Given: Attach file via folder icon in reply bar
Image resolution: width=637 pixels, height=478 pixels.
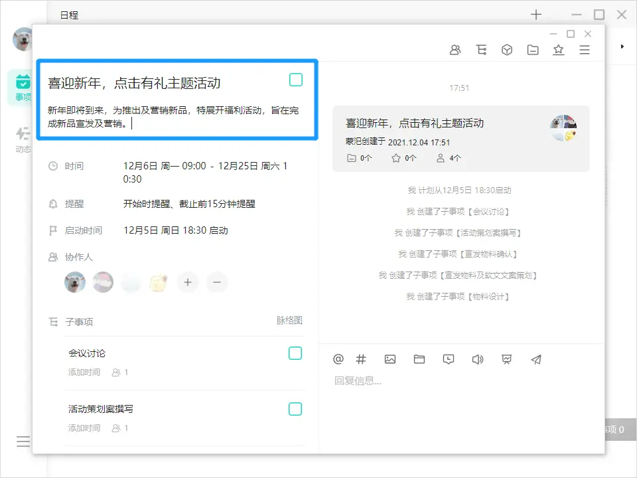Looking at the screenshot, I should 419,359.
